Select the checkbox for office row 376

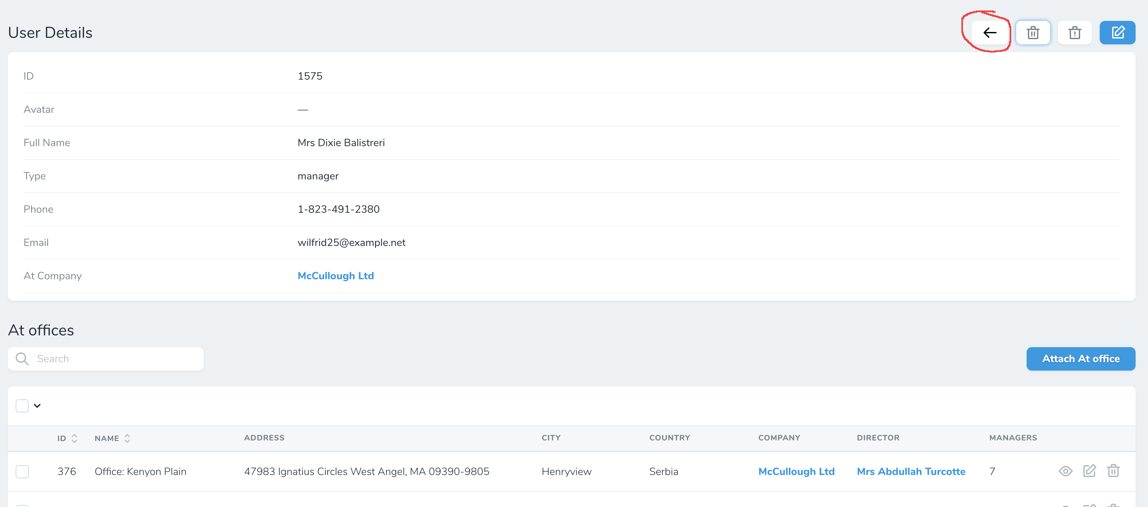[x=22, y=471]
